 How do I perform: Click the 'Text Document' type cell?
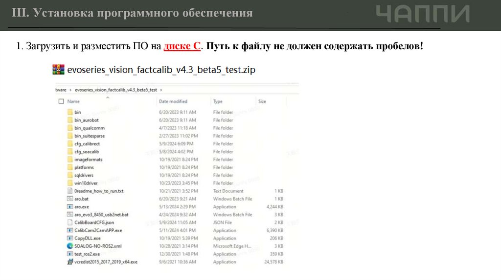point(228,191)
